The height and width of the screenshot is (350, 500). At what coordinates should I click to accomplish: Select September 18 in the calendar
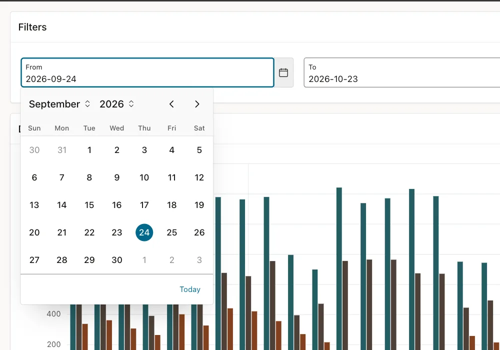[x=172, y=205]
